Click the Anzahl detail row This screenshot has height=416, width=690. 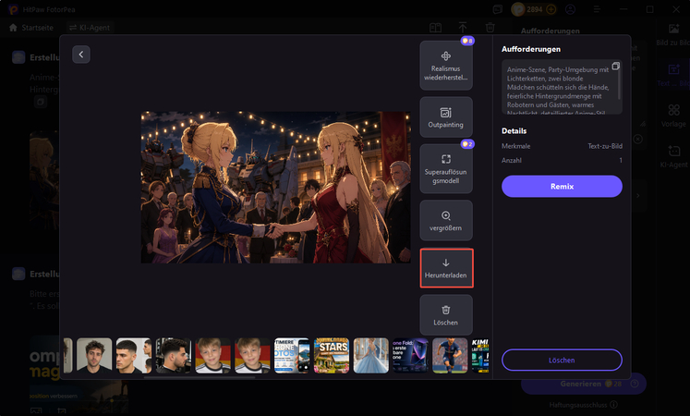coord(562,161)
